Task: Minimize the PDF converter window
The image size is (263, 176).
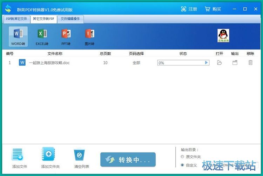Action: tap(235, 9)
